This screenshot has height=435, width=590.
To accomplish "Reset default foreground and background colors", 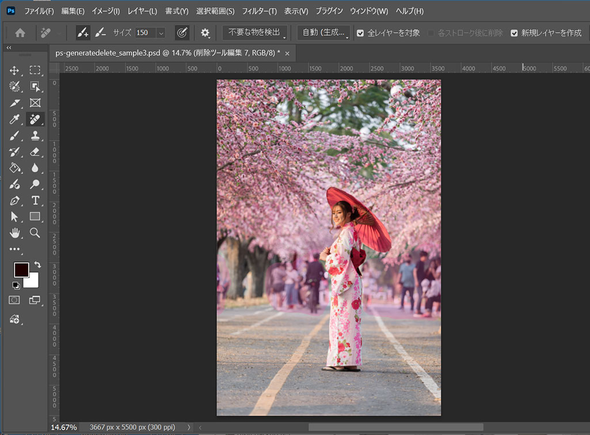I will pyautogui.click(x=16, y=285).
